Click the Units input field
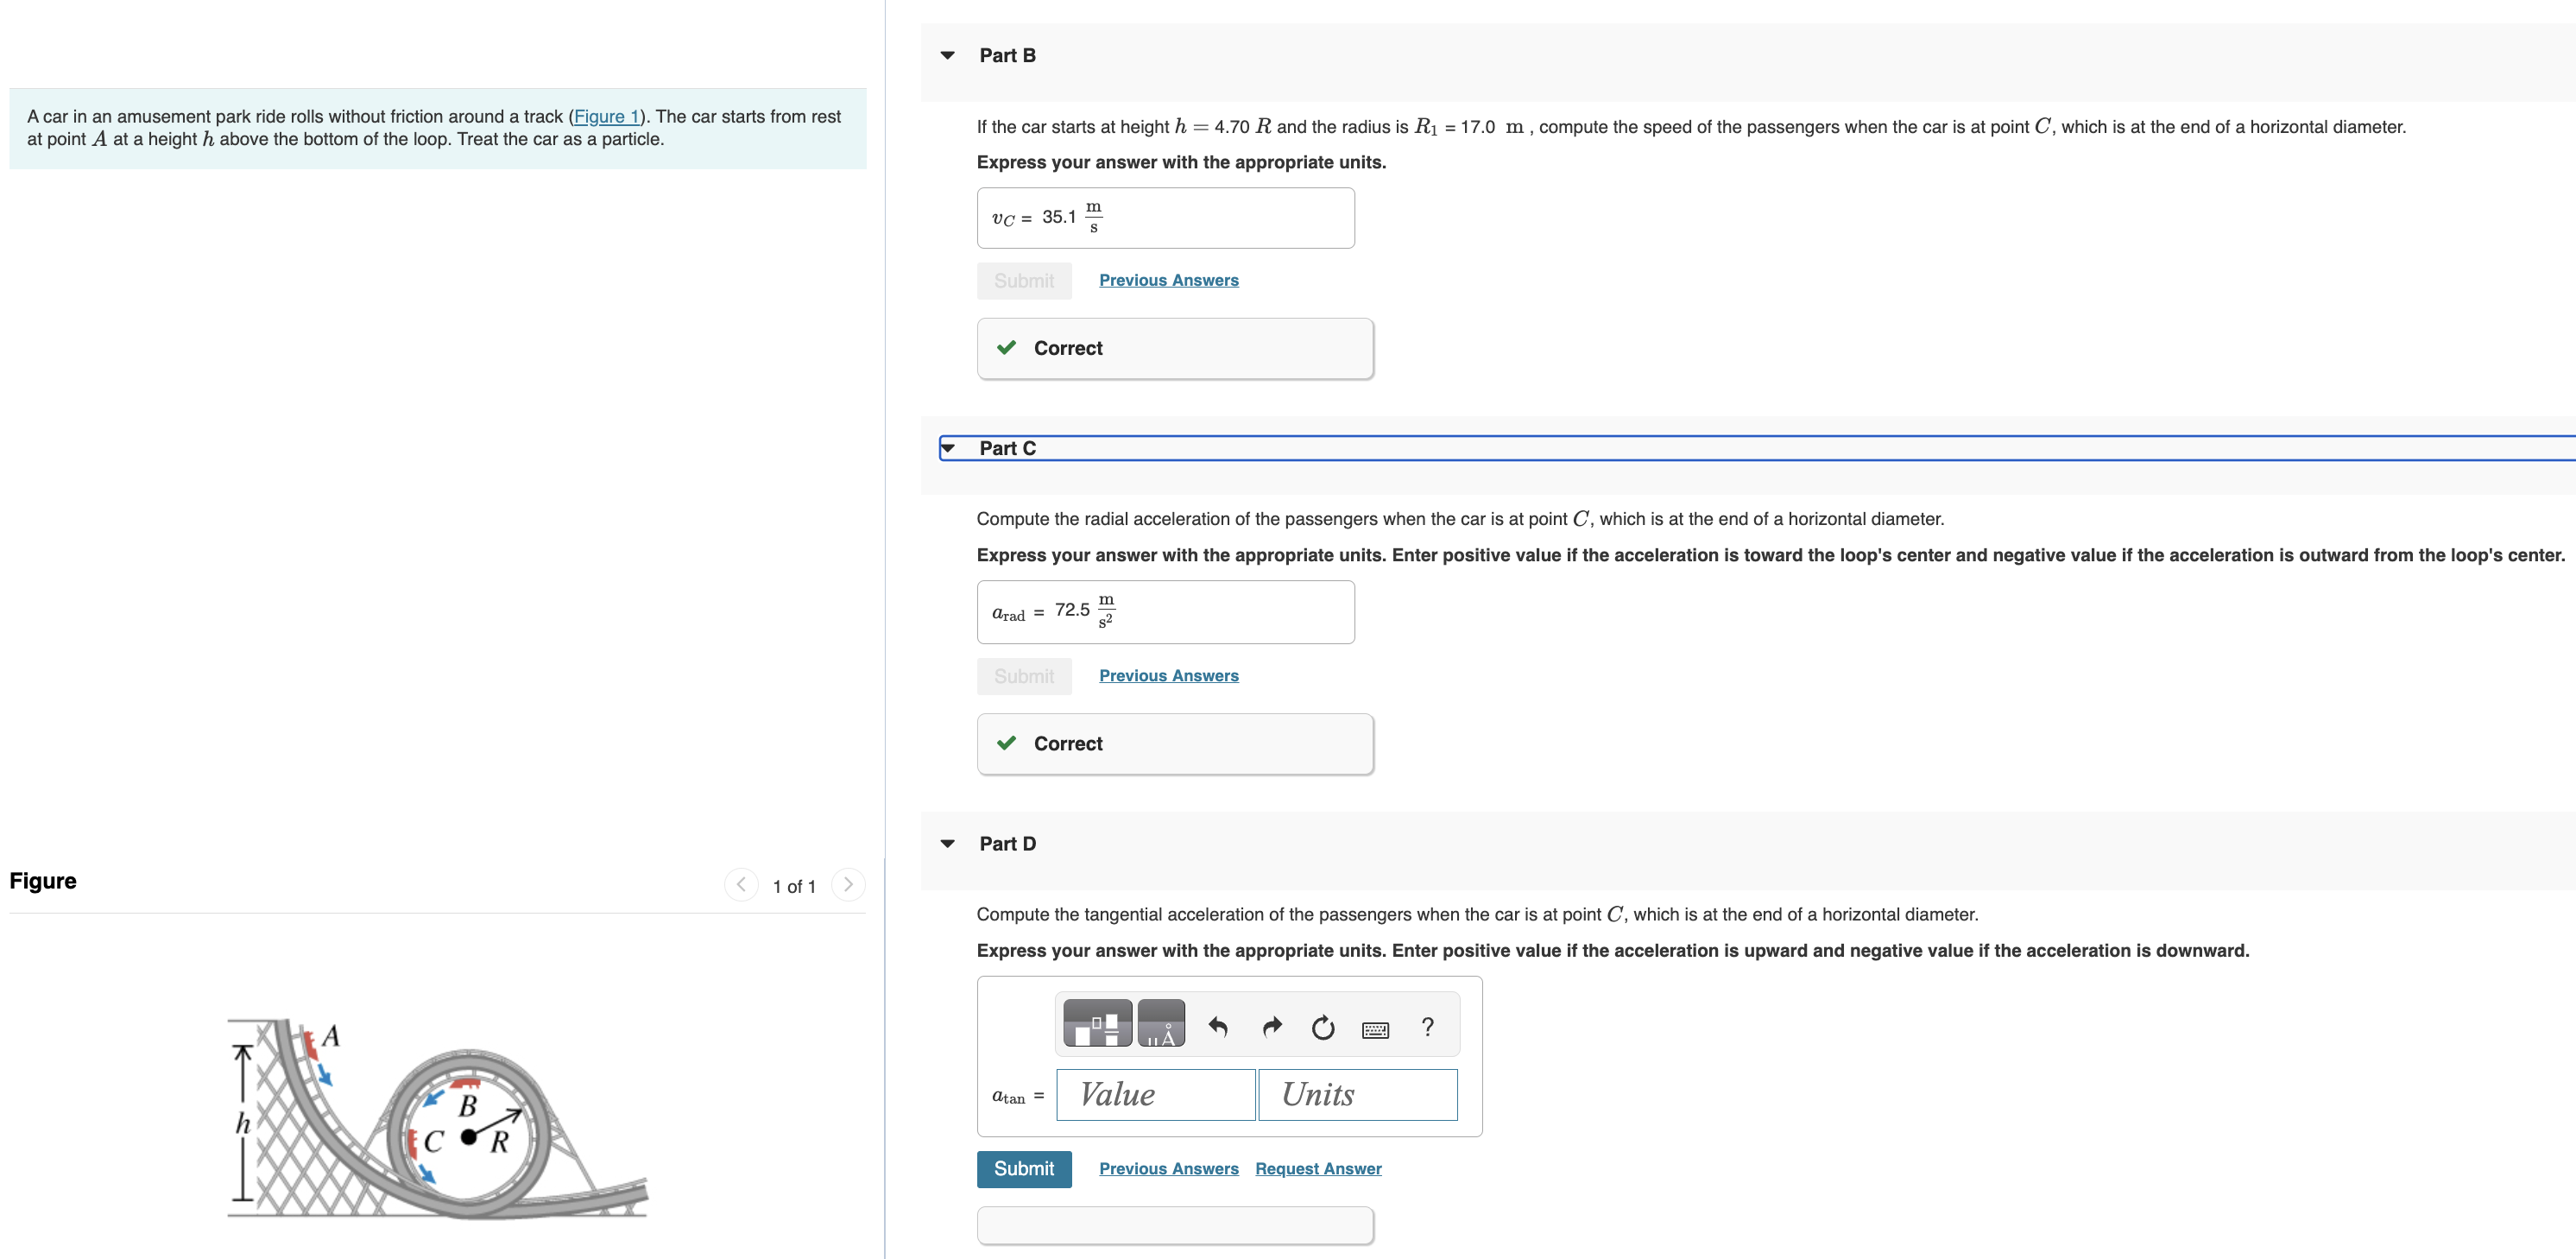The width and height of the screenshot is (2576, 1259). point(1357,1094)
